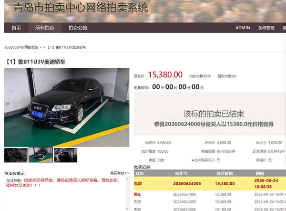Image resolution: width=286 pixels, height=211 pixels.
Task: Click the 竞买号 column header
Action: [x=181, y=173]
